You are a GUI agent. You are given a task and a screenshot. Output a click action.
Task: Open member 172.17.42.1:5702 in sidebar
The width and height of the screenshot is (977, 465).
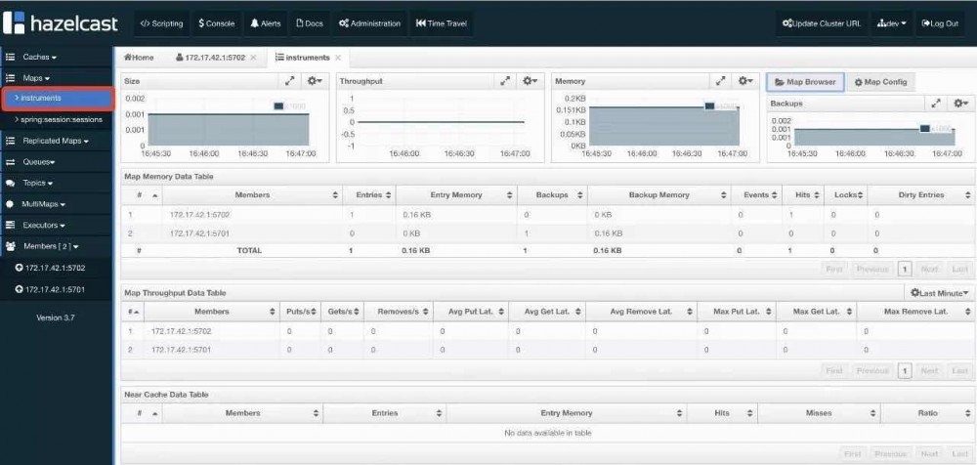[x=51, y=268]
